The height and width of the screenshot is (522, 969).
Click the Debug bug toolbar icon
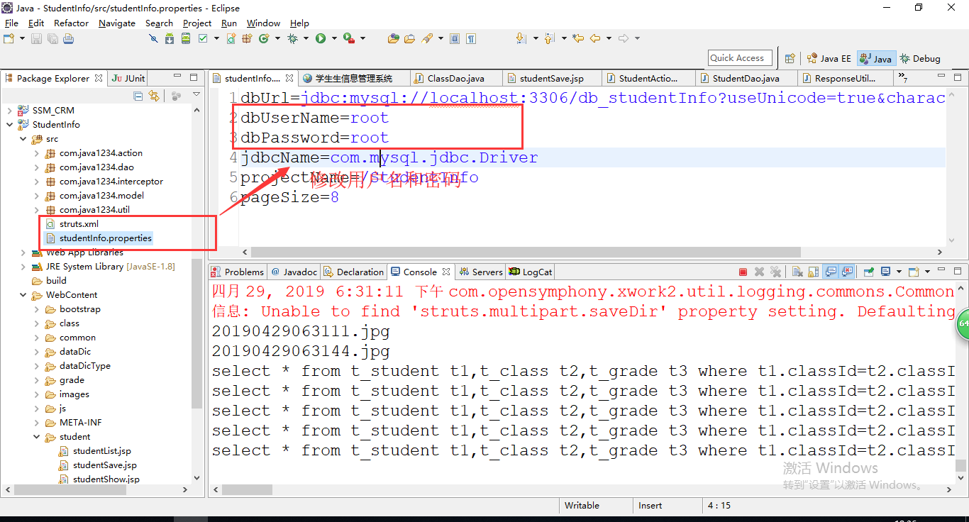(x=292, y=38)
